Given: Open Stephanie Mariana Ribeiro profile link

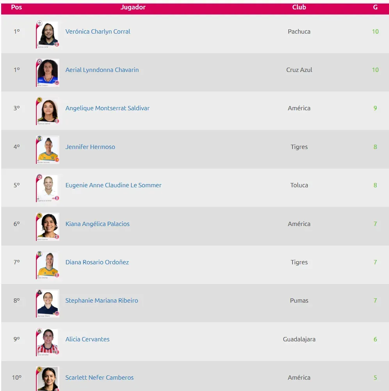Looking at the screenshot, I should pyautogui.click(x=102, y=301).
